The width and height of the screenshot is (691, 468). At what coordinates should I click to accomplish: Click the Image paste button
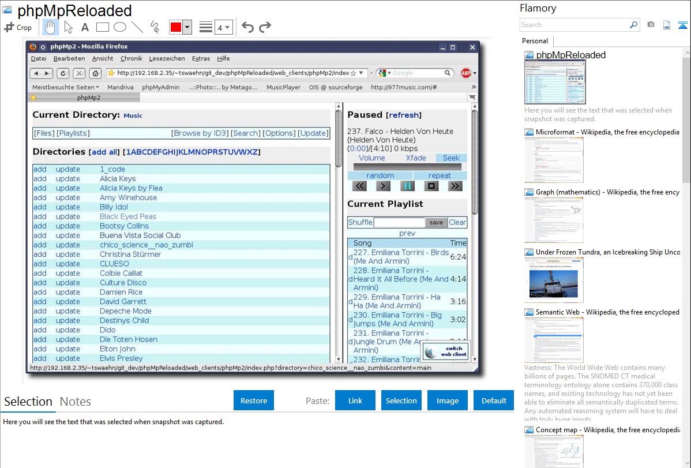pos(447,400)
